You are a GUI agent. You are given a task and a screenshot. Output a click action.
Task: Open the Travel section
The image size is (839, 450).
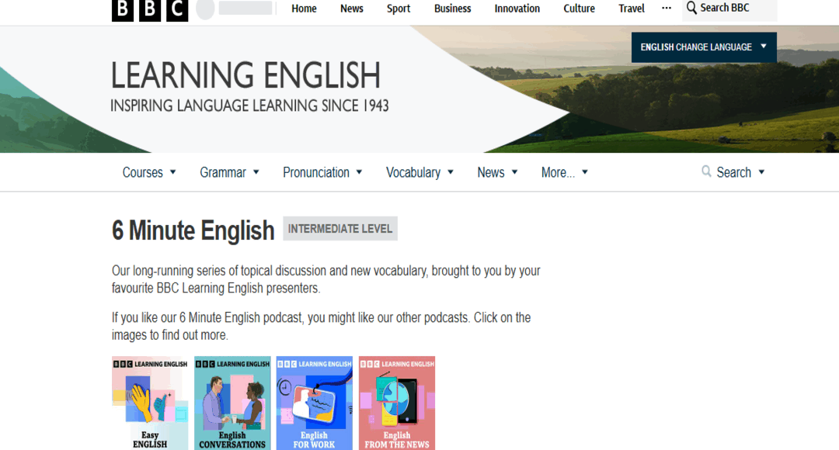coord(631,9)
